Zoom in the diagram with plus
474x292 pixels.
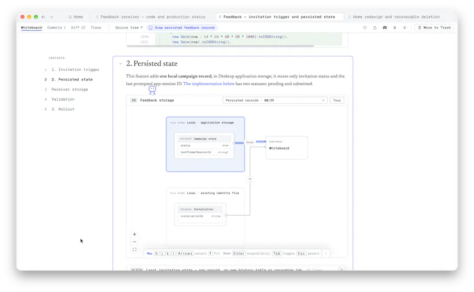point(134,234)
